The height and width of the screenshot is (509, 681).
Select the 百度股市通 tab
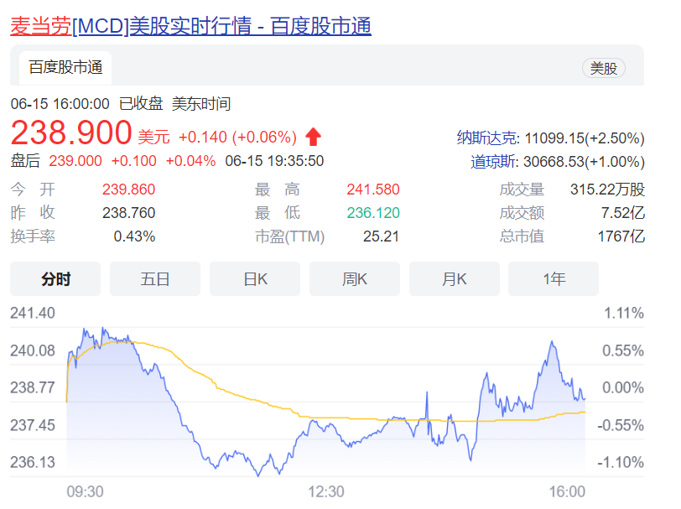point(65,68)
